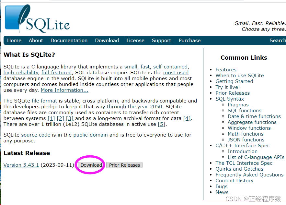Screen dimensions: 286x205
Task: Open the 'public-domain' link
Action: (90, 135)
